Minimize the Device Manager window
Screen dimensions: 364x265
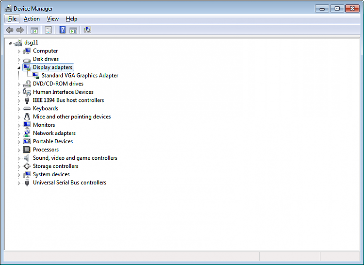coord(322,9)
